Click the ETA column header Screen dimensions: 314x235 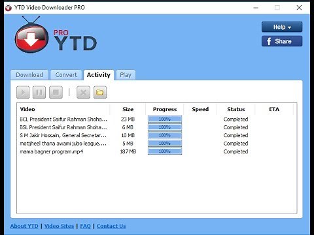tap(274, 109)
